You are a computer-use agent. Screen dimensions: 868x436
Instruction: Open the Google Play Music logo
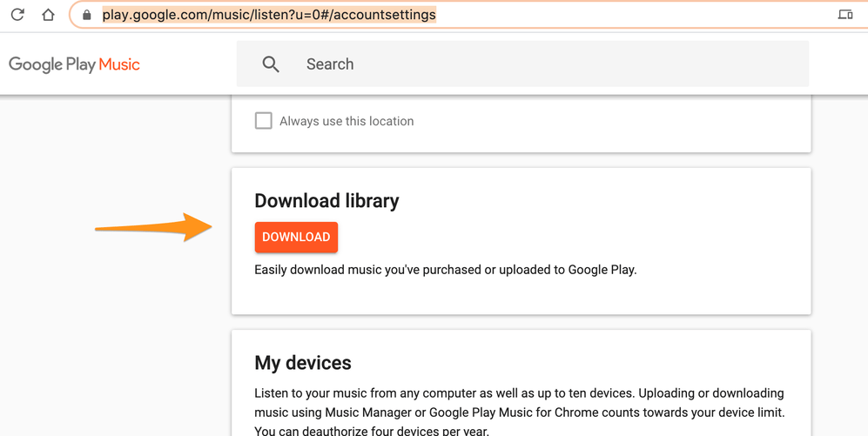74,64
